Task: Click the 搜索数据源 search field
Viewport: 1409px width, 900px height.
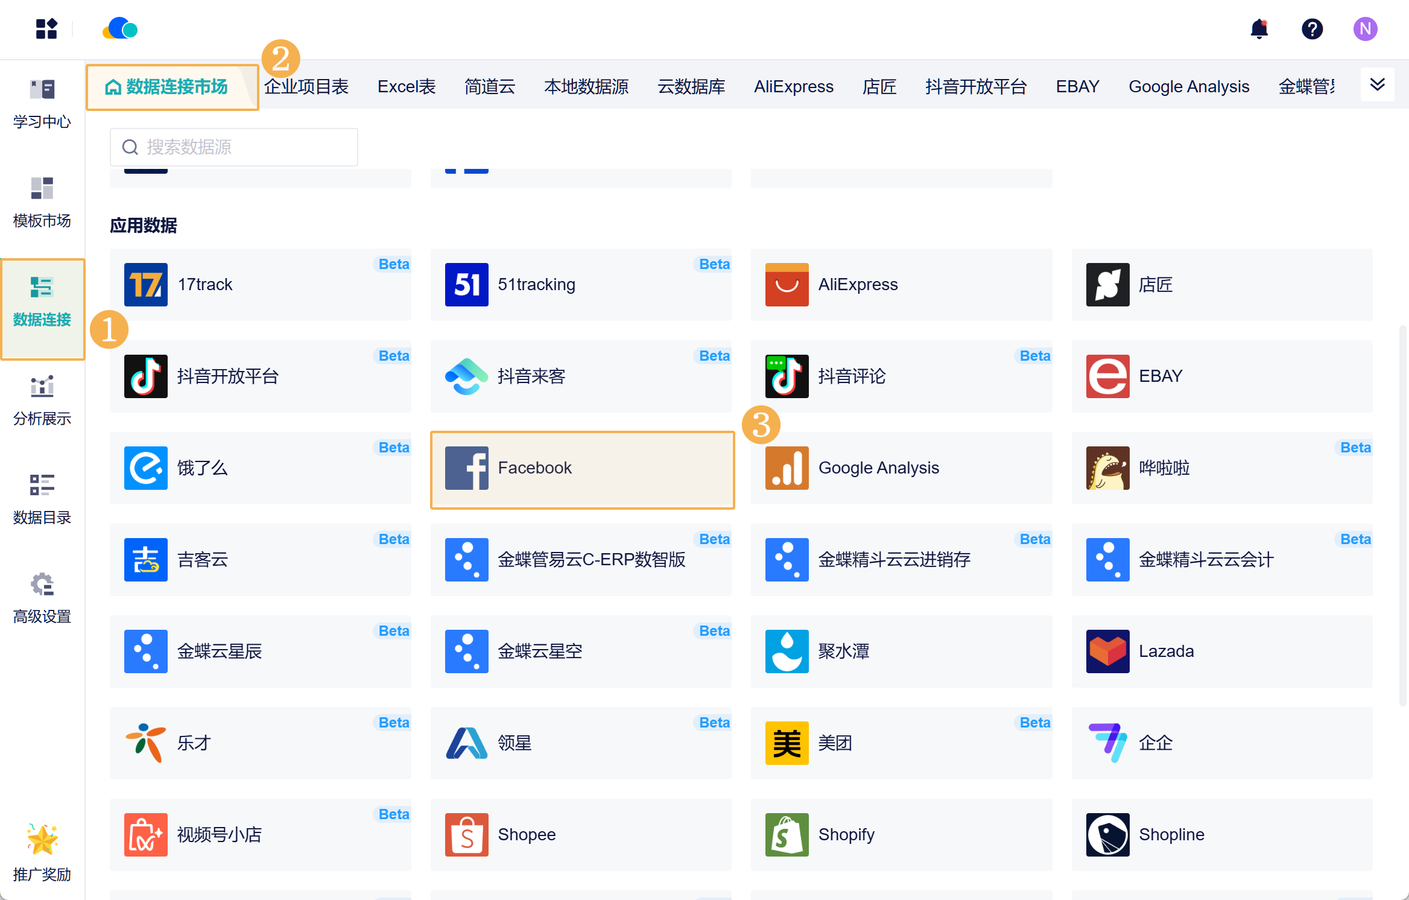Action: pyautogui.click(x=234, y=147)
